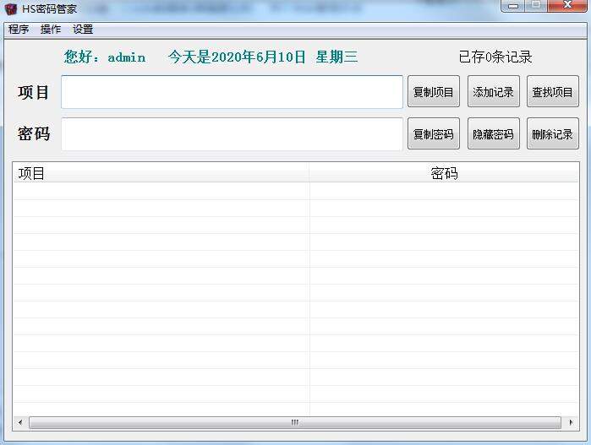Toggle password visibility with 隐藏密码
The height and width of the screenshot is (445, 591).
tap(493, 134)
